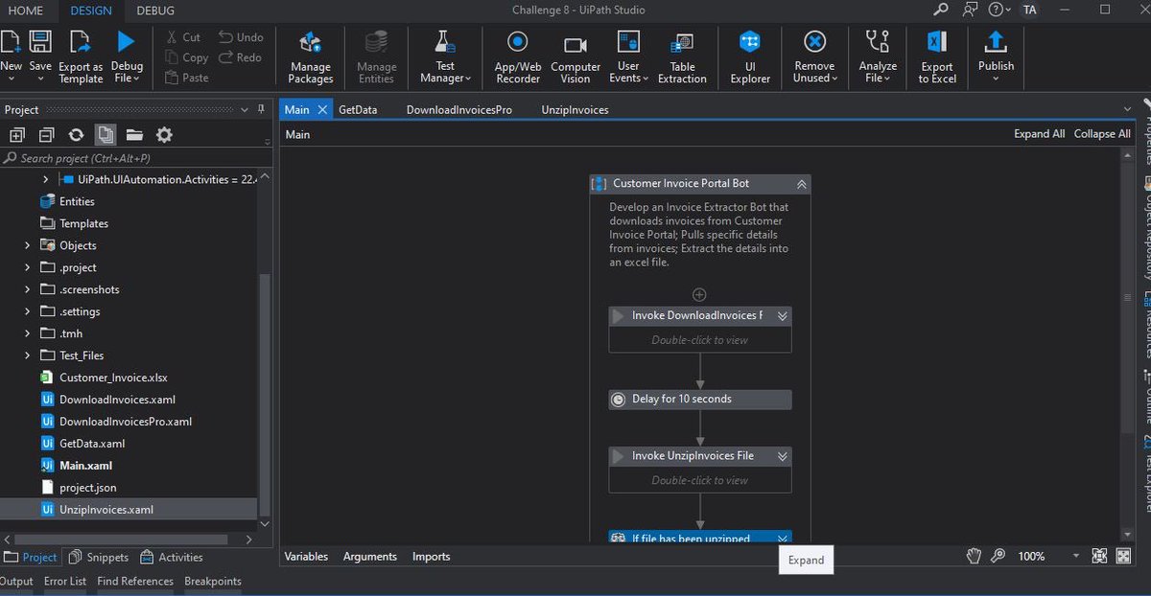Open the Publish dropdown
This screenshot has height=596, width=1151.
[996, 79]
